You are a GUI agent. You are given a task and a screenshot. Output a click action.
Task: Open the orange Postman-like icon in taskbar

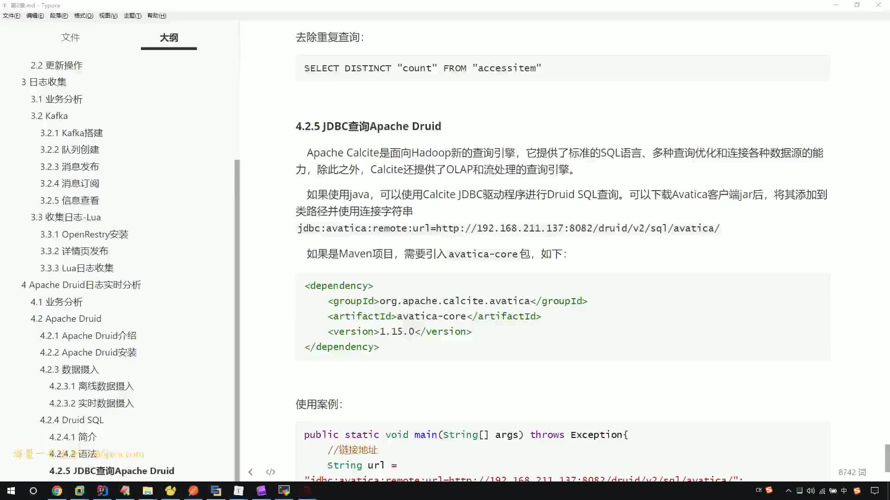click(193, 491)
